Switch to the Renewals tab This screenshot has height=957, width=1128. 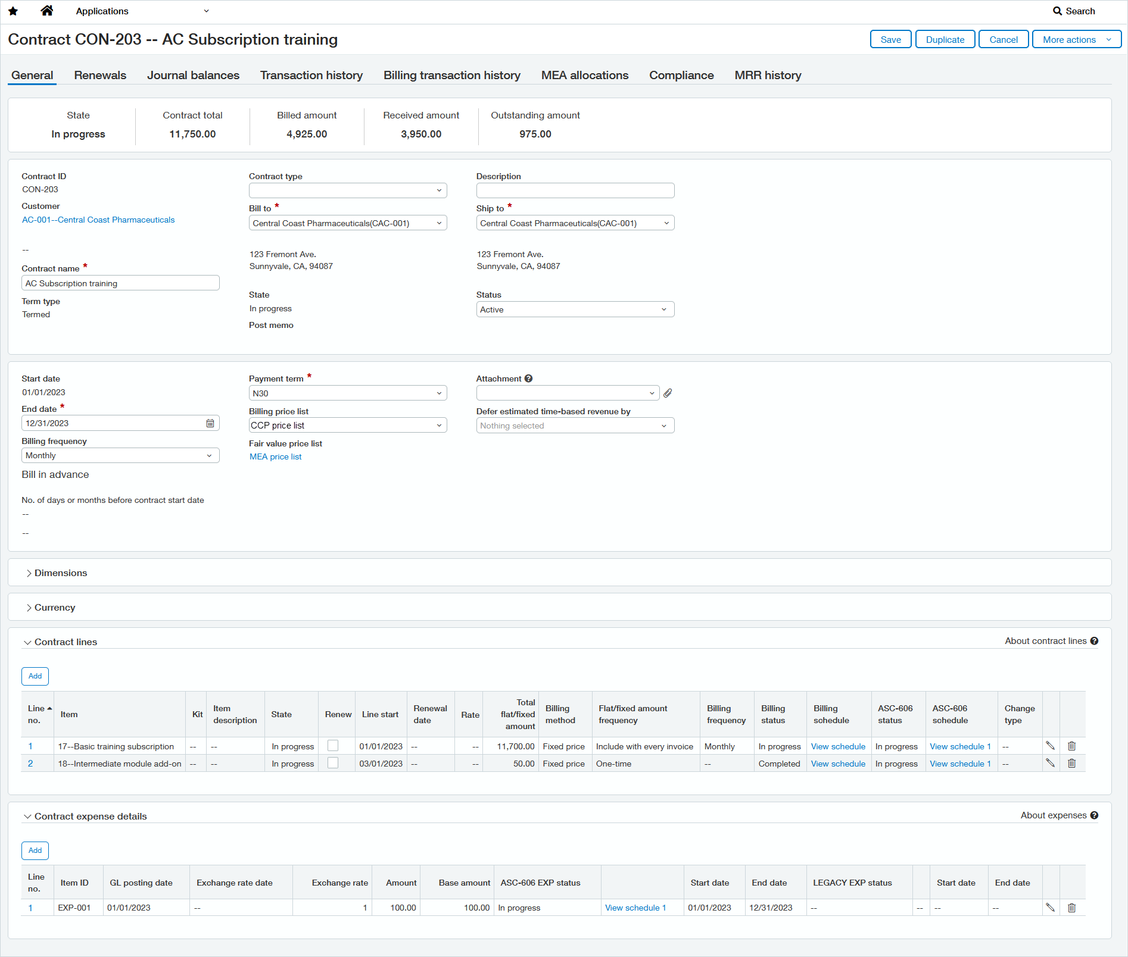pos(99,75)
